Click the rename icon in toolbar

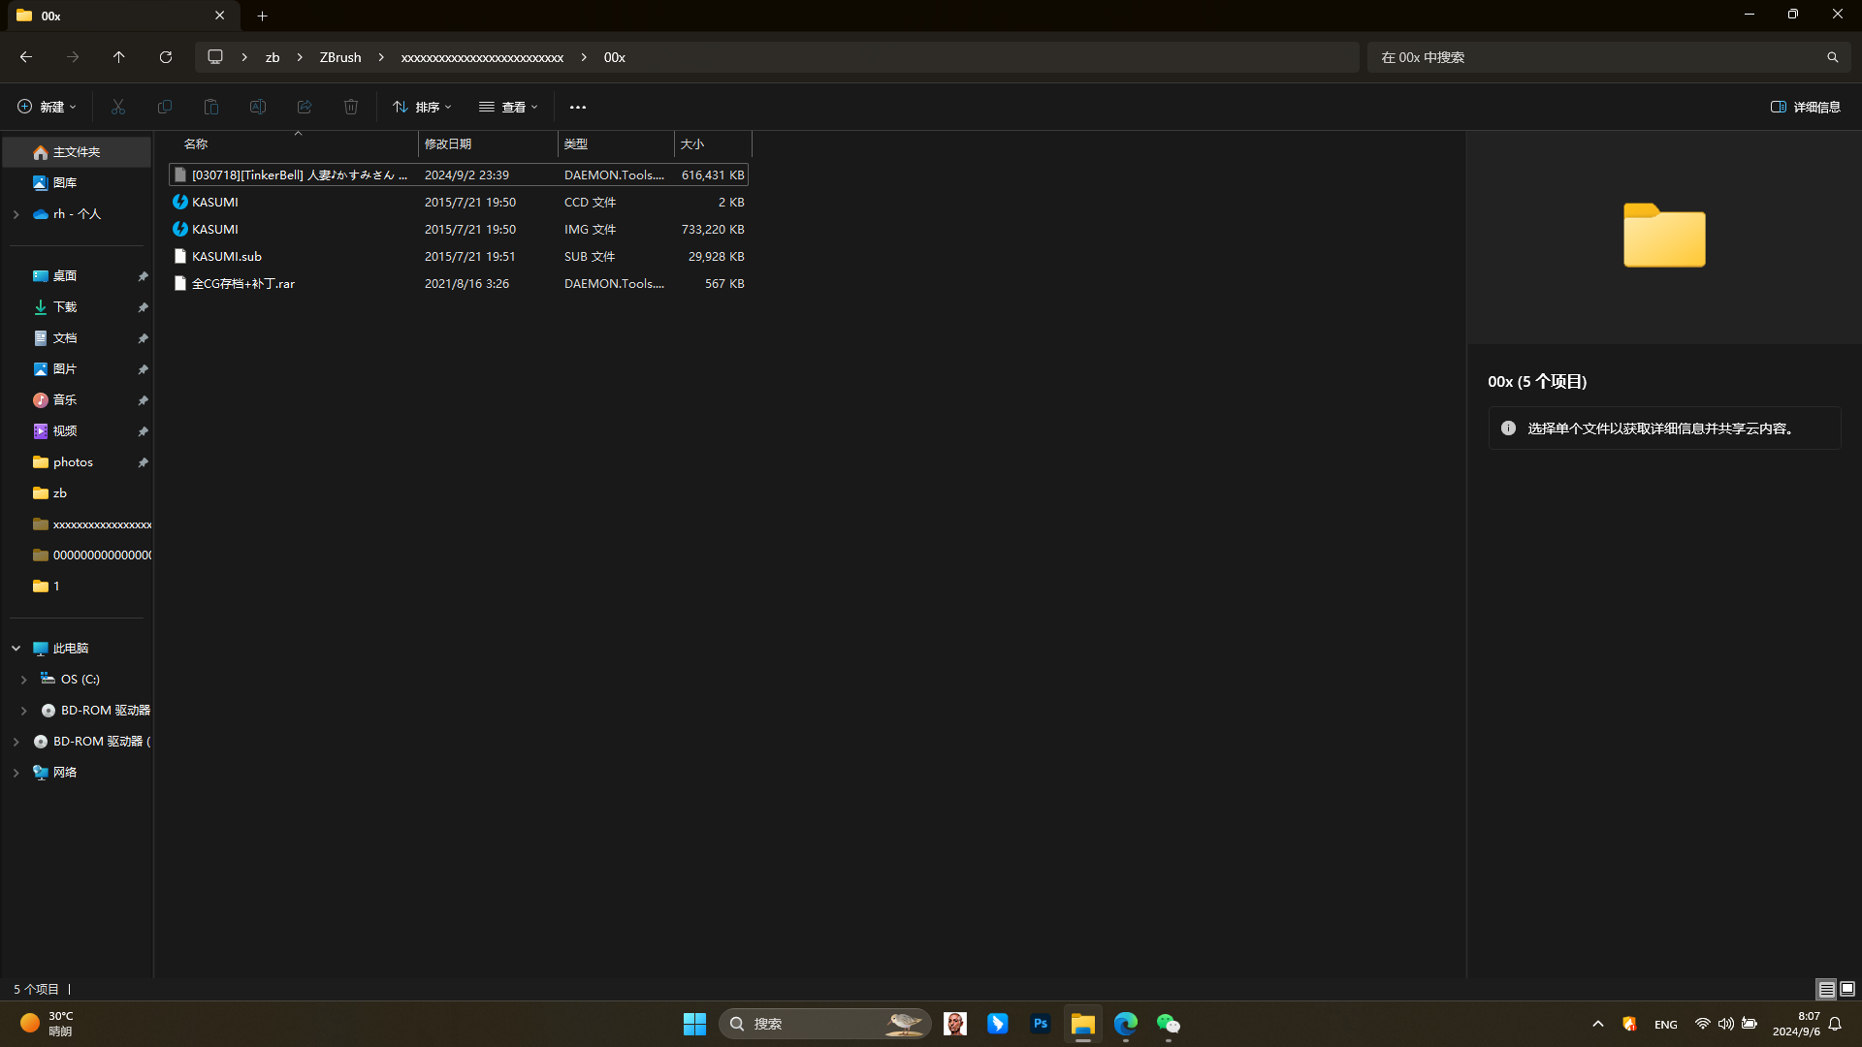pos(258,107)
